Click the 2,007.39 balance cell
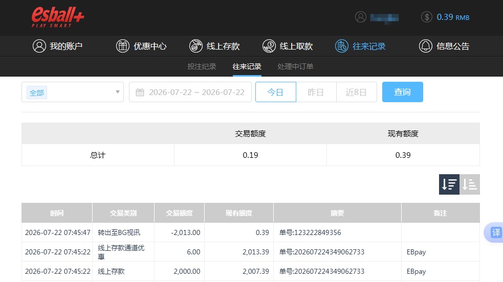Viewport: 503px width, 282px height. (256, 271)
